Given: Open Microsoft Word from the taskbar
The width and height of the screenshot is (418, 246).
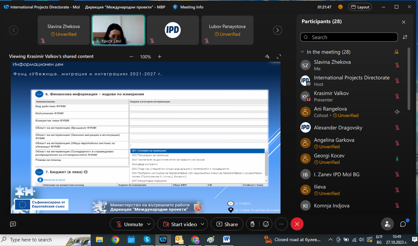Looking at the screenshot, I should click(227, 240).
